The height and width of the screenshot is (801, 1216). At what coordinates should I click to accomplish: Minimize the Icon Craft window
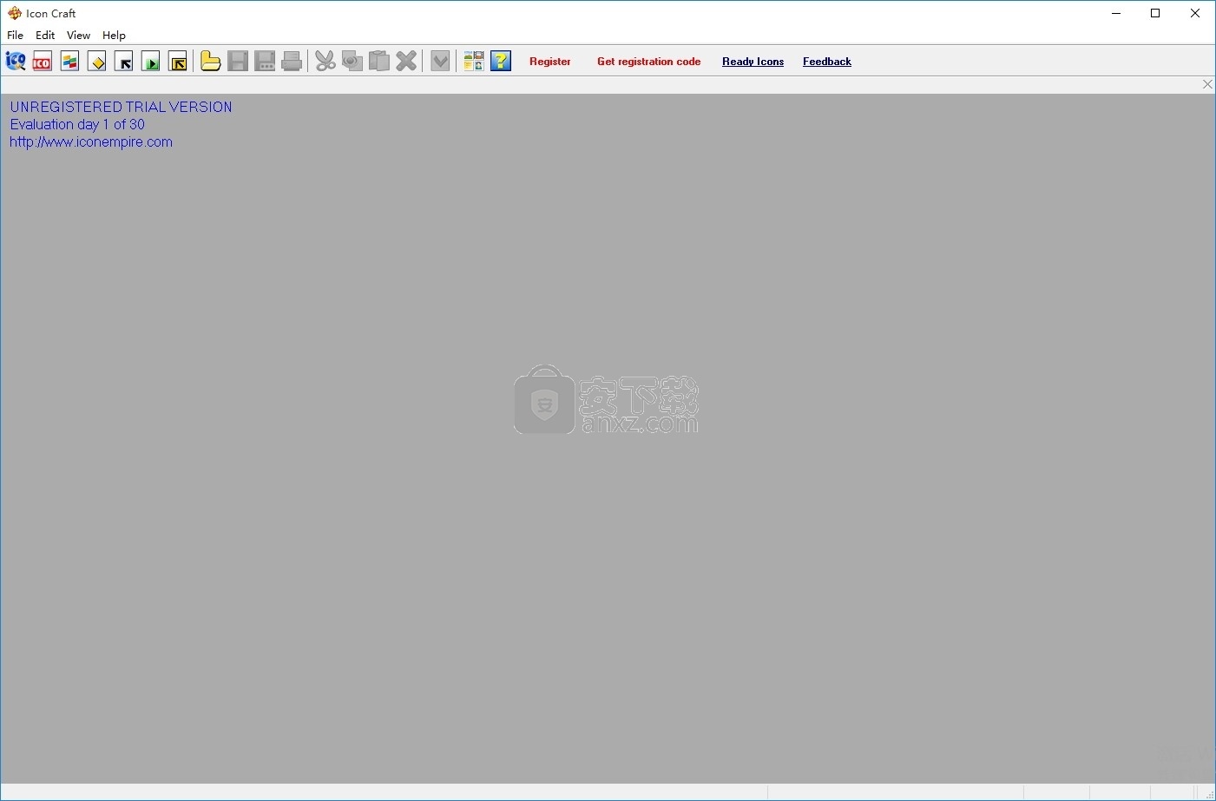pyautogui.click(x=1116, y=13)
